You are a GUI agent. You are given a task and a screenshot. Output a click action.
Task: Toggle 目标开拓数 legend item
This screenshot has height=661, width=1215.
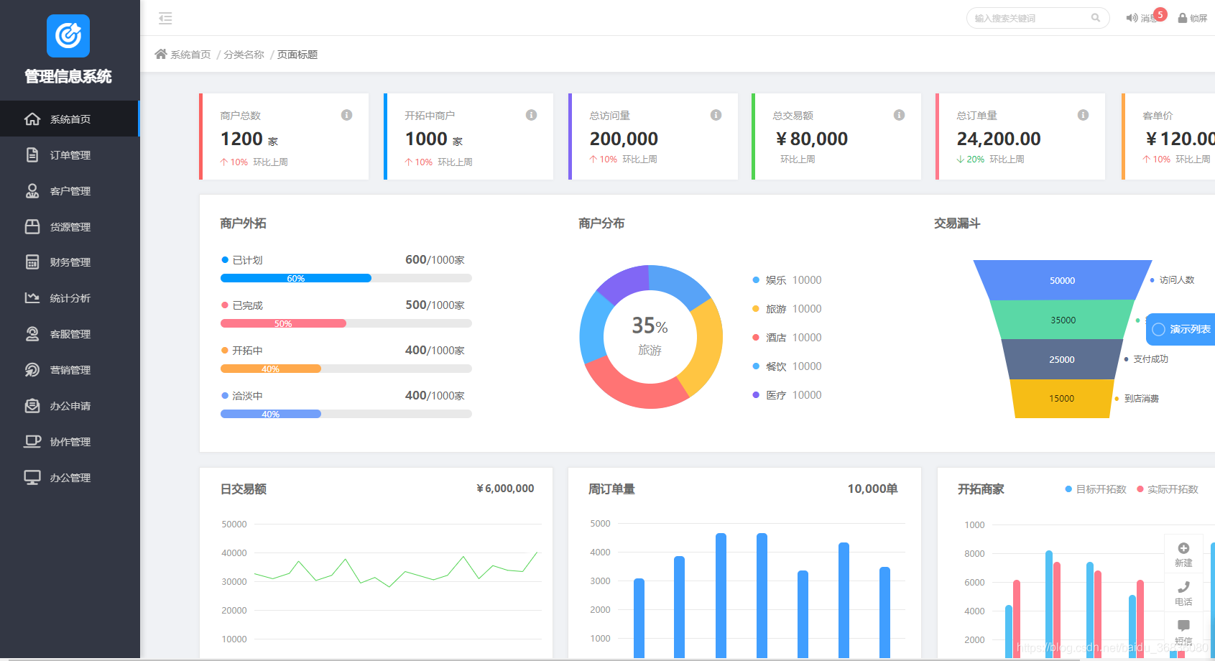(1096, 489)
